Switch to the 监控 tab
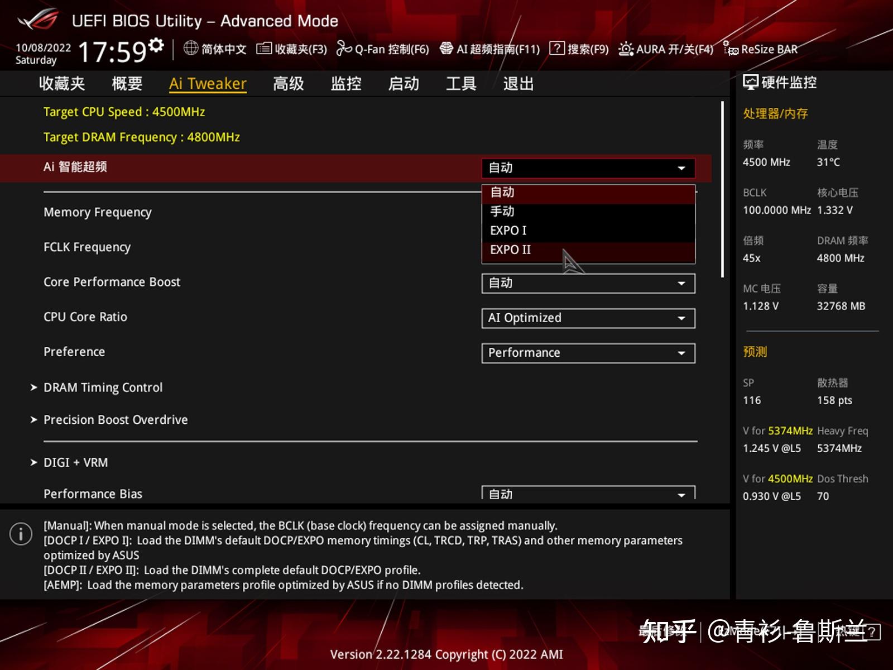This screenshot has height=670, width=893. 346,84
